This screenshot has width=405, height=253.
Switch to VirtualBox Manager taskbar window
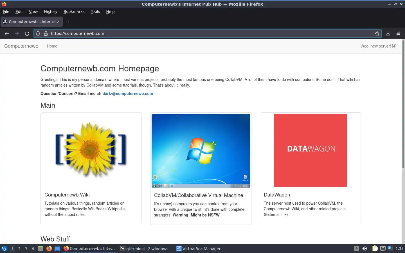(x=202, y=249)
